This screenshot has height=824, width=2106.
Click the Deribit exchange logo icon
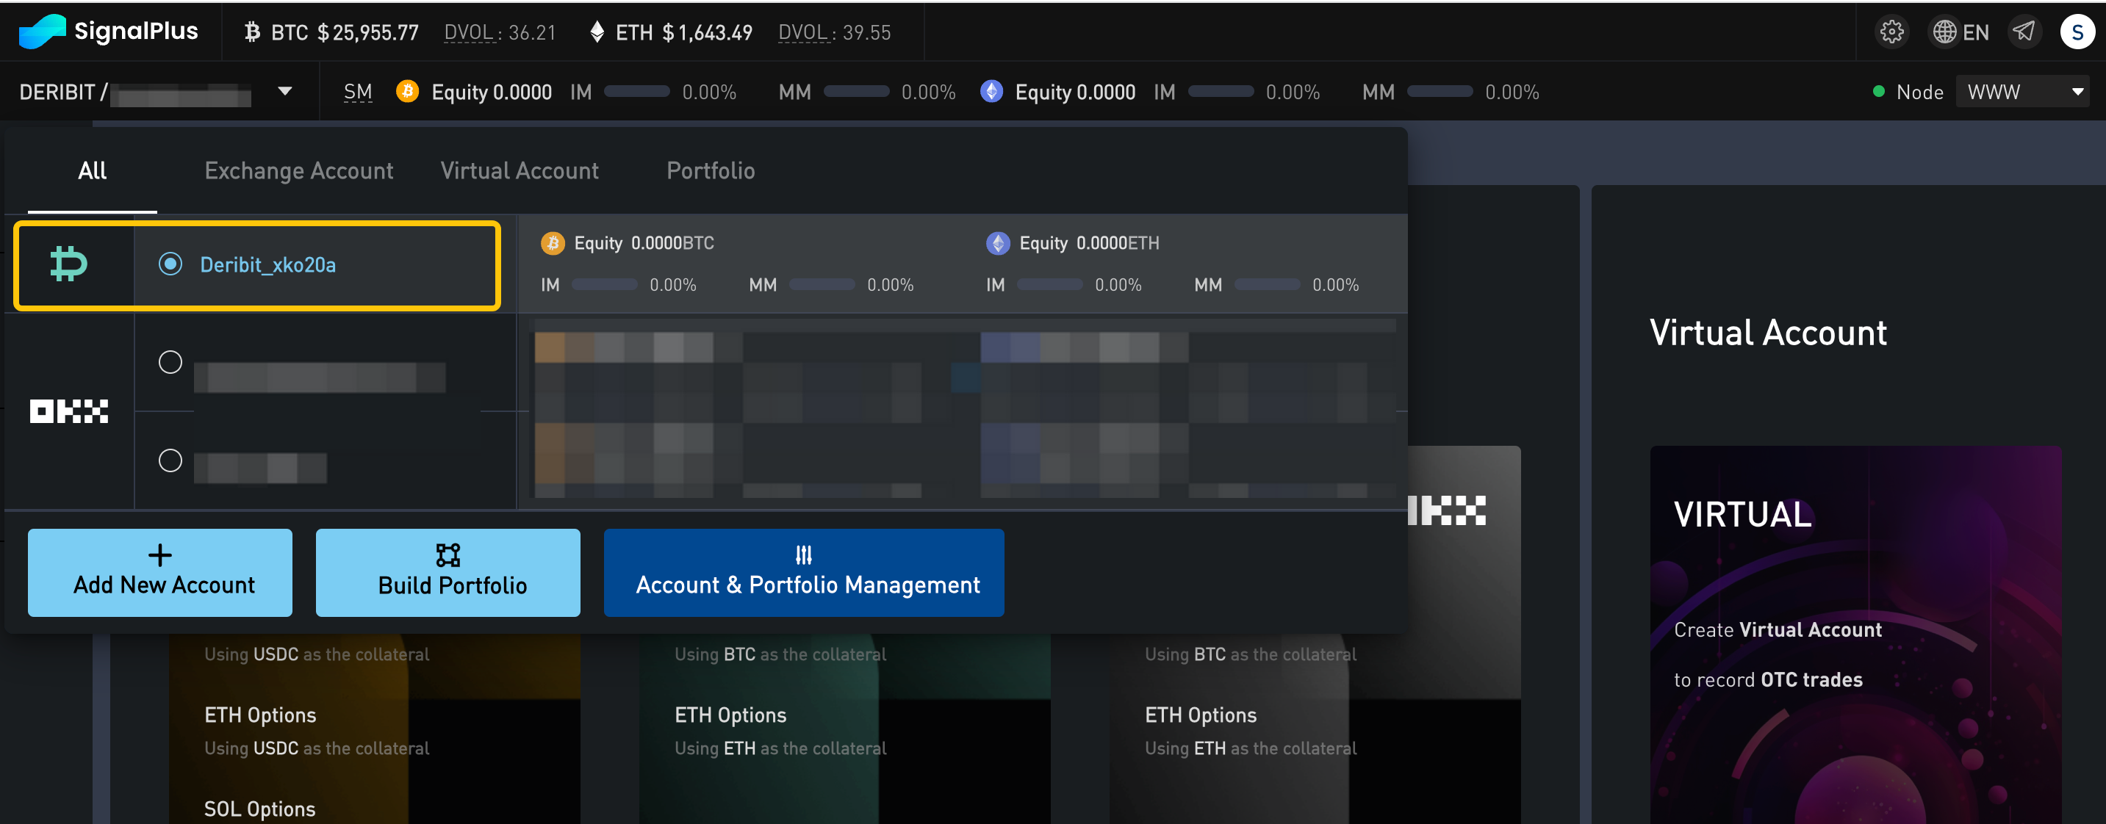(68, 264)
